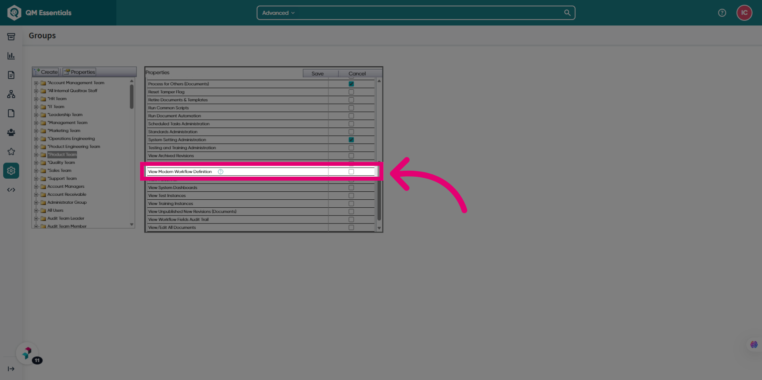
Task: Open the IC user avatar menu
Action: [x=744, y=13]
